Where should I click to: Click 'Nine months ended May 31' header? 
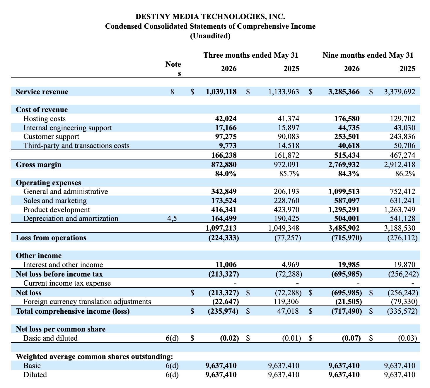368,55
